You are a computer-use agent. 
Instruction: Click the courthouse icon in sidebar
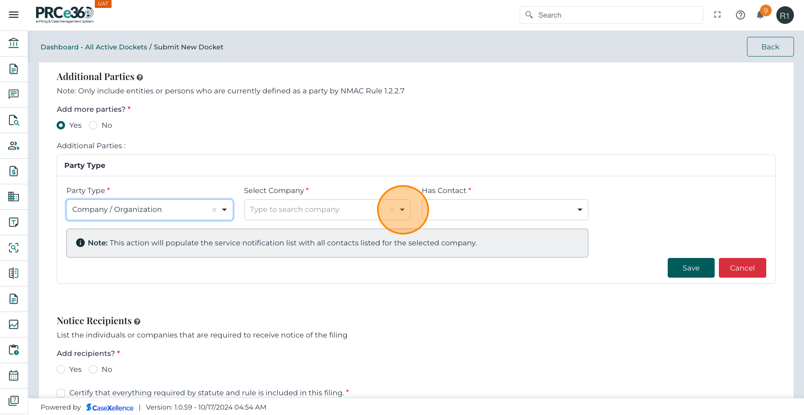point(13,43)
